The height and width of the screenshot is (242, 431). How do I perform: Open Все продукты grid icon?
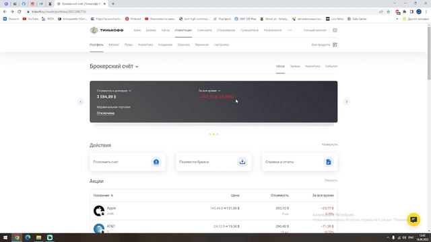(335, 45)
